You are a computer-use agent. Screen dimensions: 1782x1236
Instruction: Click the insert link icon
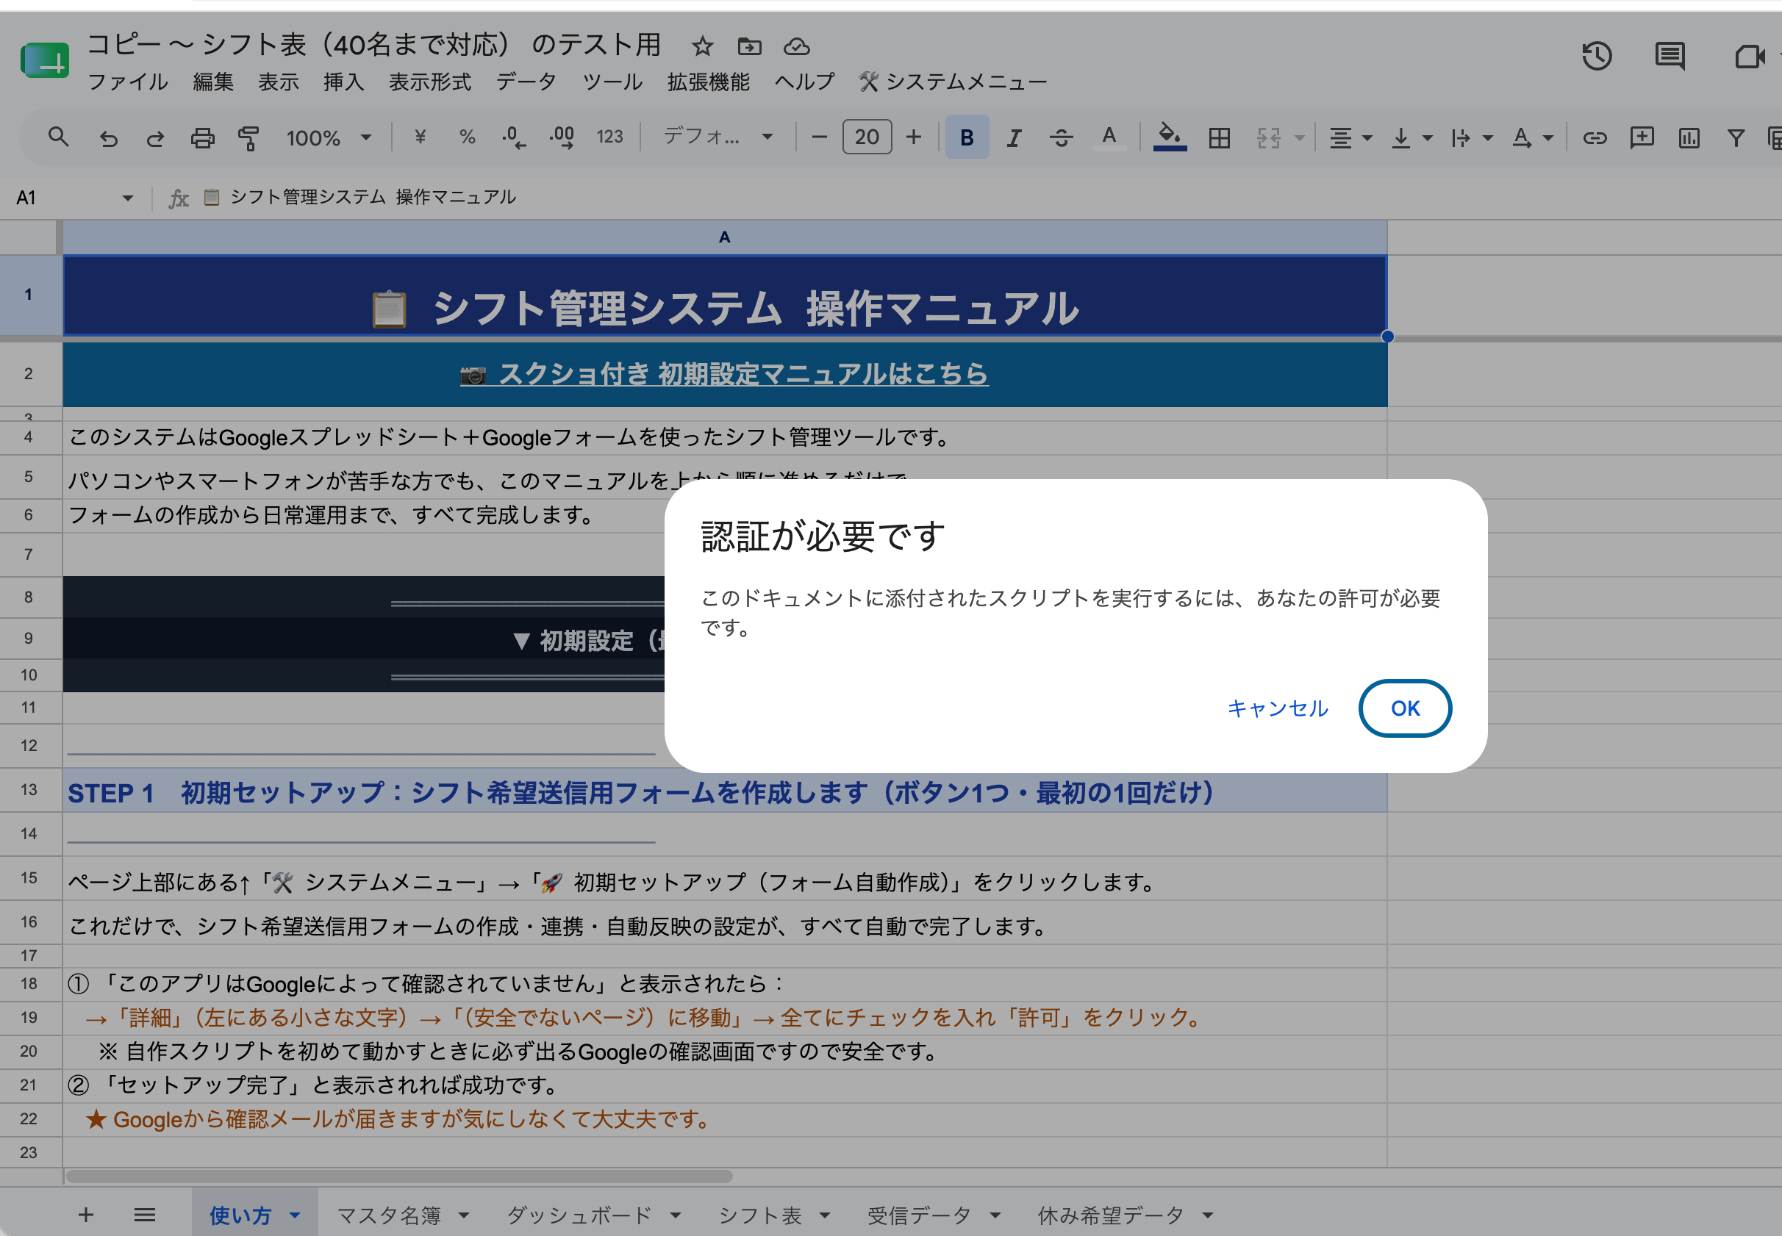click(x=1595, y=138)
